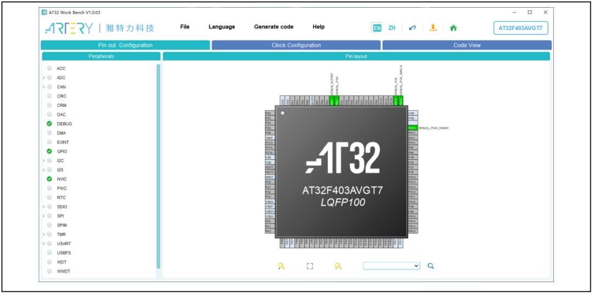Click the AT32 Work Bench title icon
Viewport: 592px width, 293px height.
(44, 13)
